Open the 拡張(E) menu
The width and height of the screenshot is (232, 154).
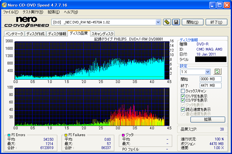click(54, 12)
